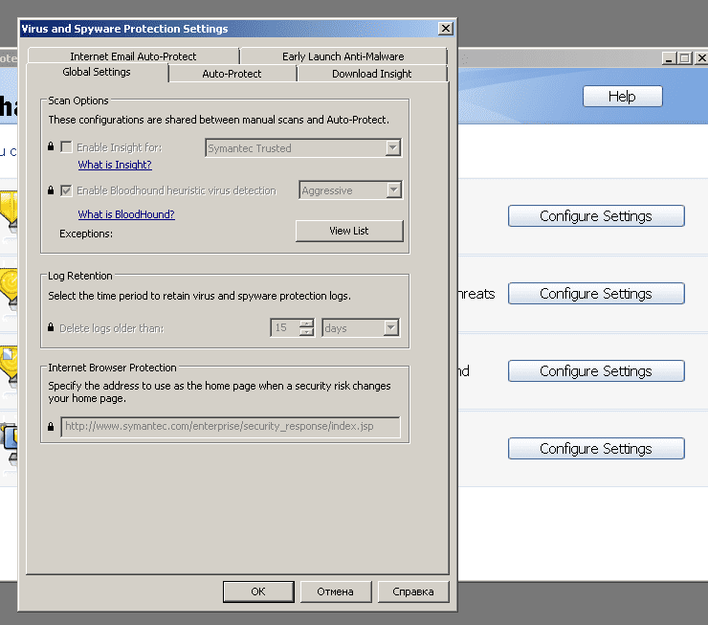The width and height of the screenshot is (708, 625).
Task: Click the home page address input field
Action: 230,427
